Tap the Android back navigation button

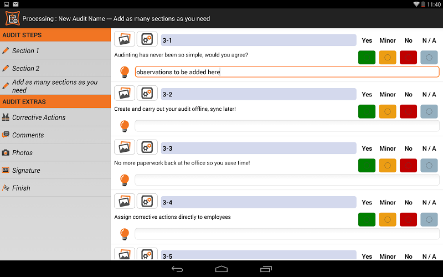(177, 269)
